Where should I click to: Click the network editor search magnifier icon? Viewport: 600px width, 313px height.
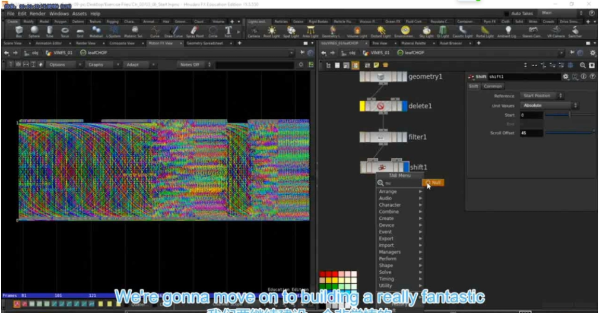click(582, 65)
